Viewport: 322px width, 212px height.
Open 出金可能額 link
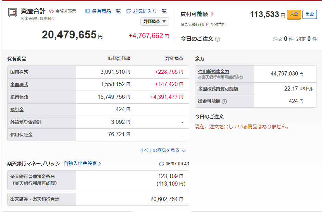pyautogui.click(x=209, y=101)
